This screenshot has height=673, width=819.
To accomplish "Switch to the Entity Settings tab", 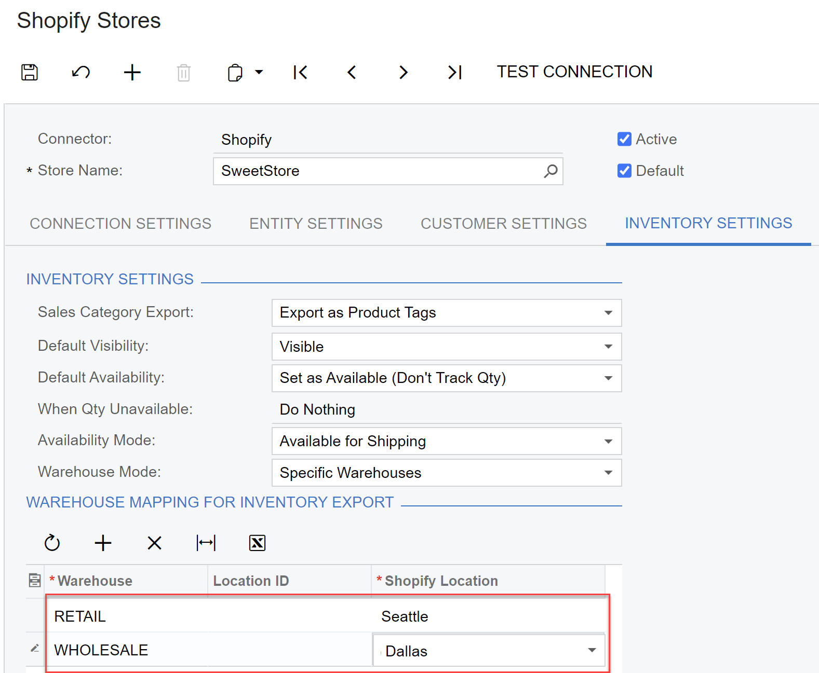I will (316, 224).
